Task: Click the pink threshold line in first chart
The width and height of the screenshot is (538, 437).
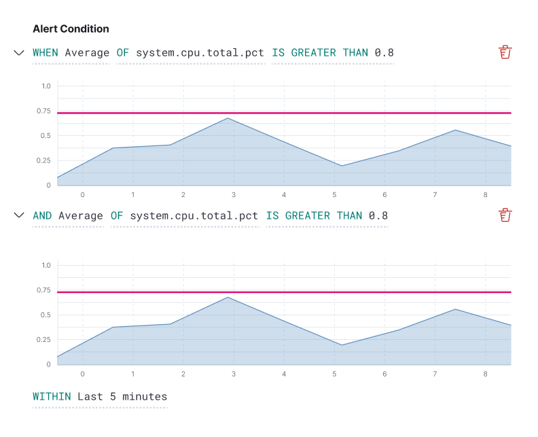Action: coord(284,113)
